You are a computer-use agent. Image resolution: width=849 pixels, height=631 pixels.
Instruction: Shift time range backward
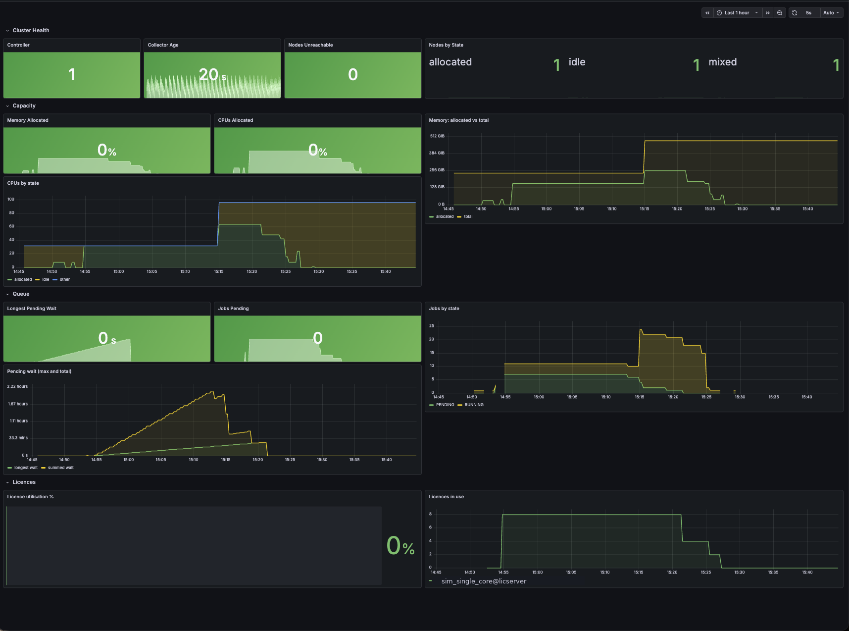(707, 13)
